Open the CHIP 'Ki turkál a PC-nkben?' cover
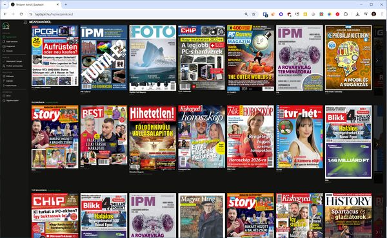 point(55,215)
